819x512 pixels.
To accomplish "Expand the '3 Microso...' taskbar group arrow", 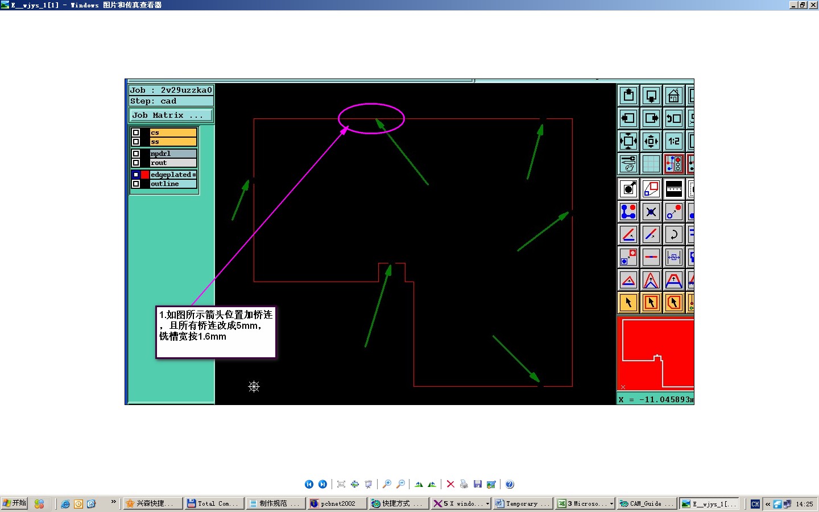I will pos(611,504).
